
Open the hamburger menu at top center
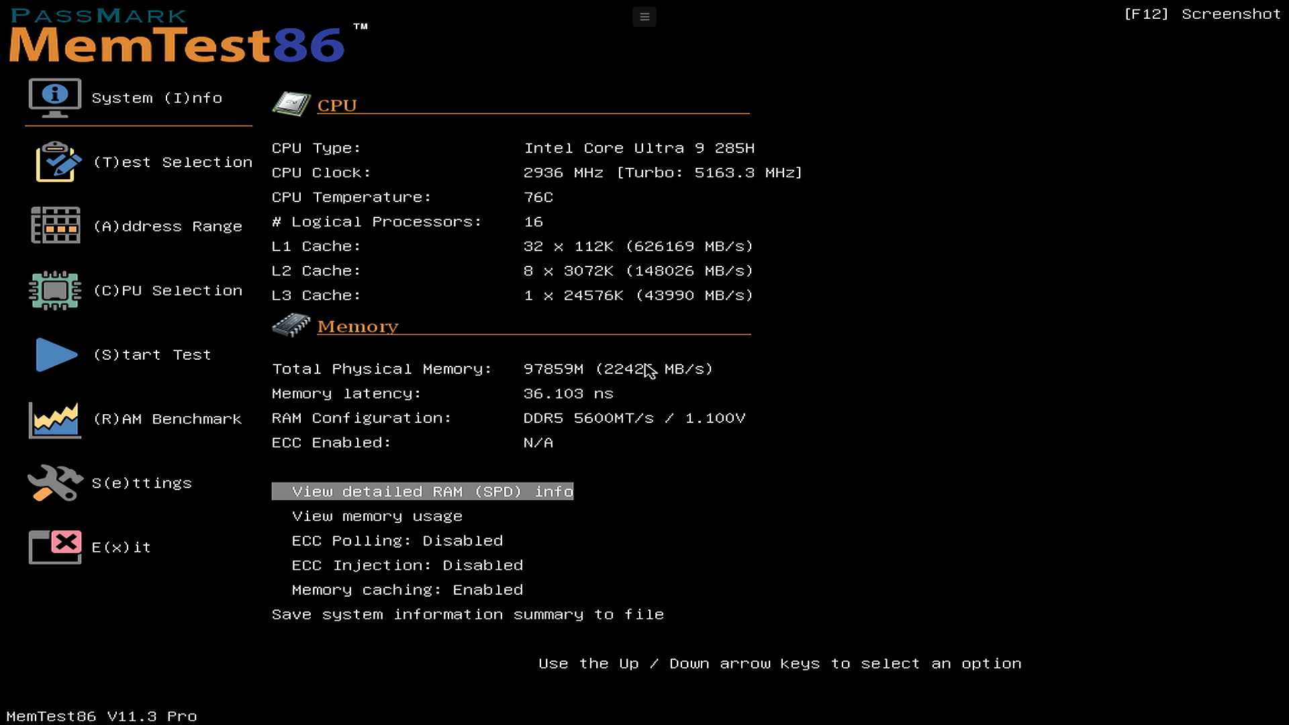click(x=644, y=17)
